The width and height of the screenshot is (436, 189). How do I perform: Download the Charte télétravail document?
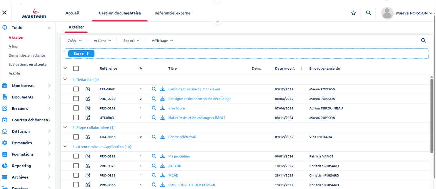163,137
